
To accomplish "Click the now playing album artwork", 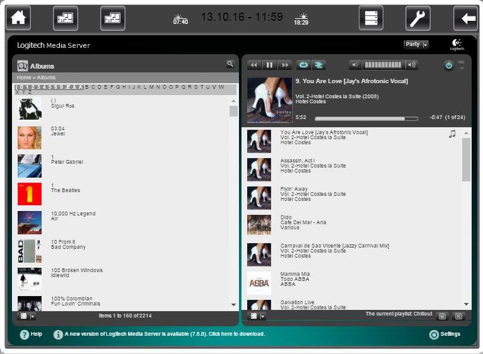I will point(269,100).
